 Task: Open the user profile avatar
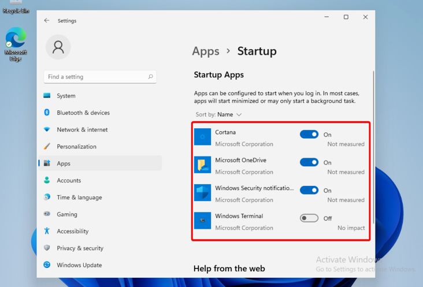(58, 47)
